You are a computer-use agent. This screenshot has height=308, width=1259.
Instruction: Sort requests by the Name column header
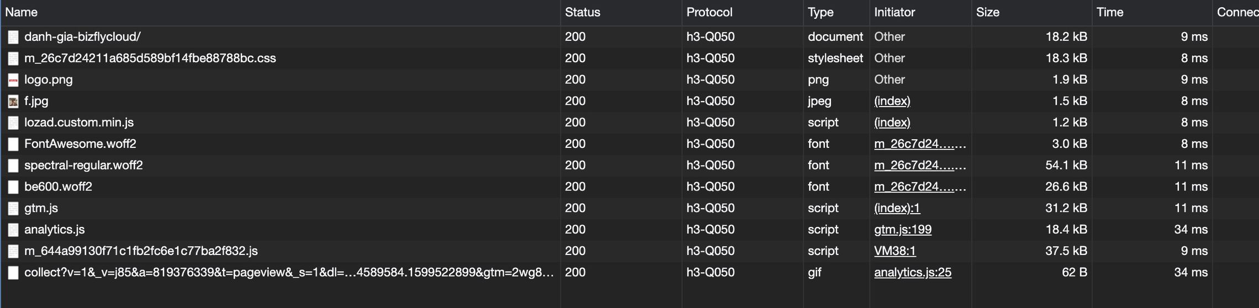click(x=22, y=12)
